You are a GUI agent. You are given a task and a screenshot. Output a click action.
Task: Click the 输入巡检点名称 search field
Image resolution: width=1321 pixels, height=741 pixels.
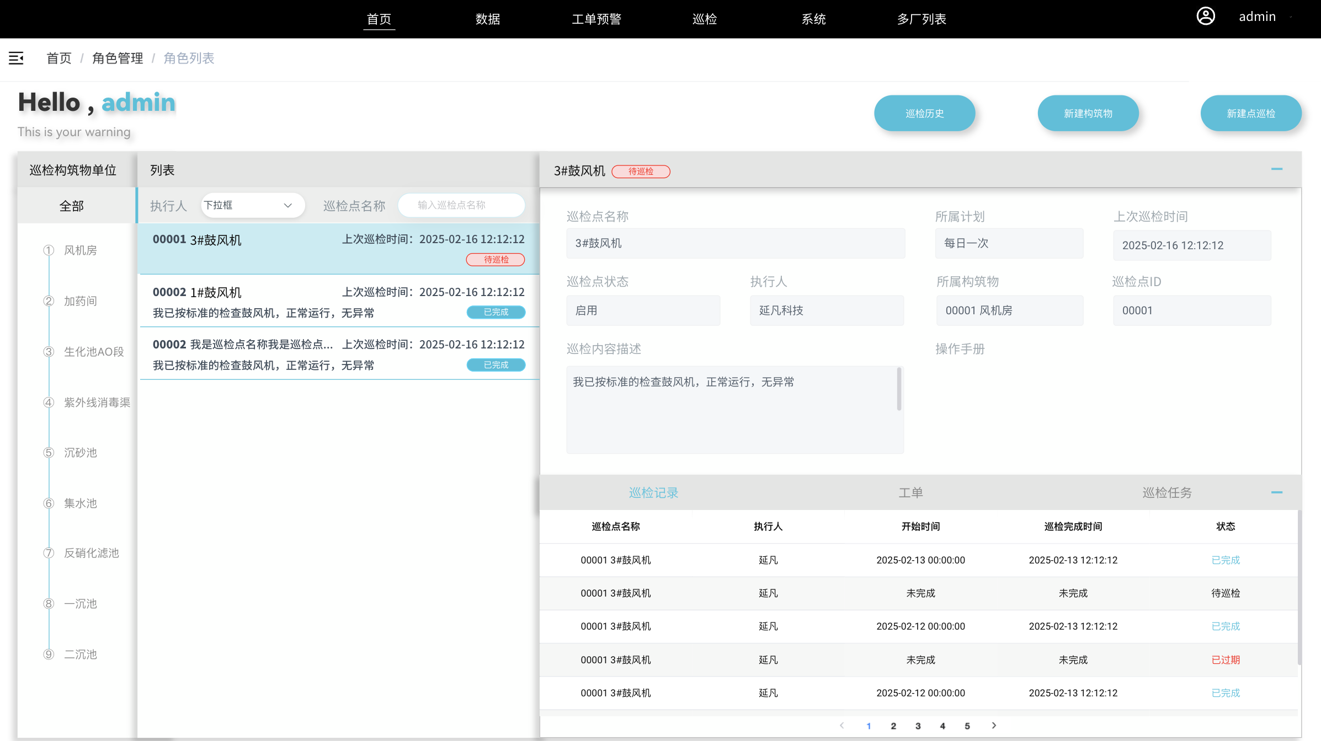coord(461,205)
